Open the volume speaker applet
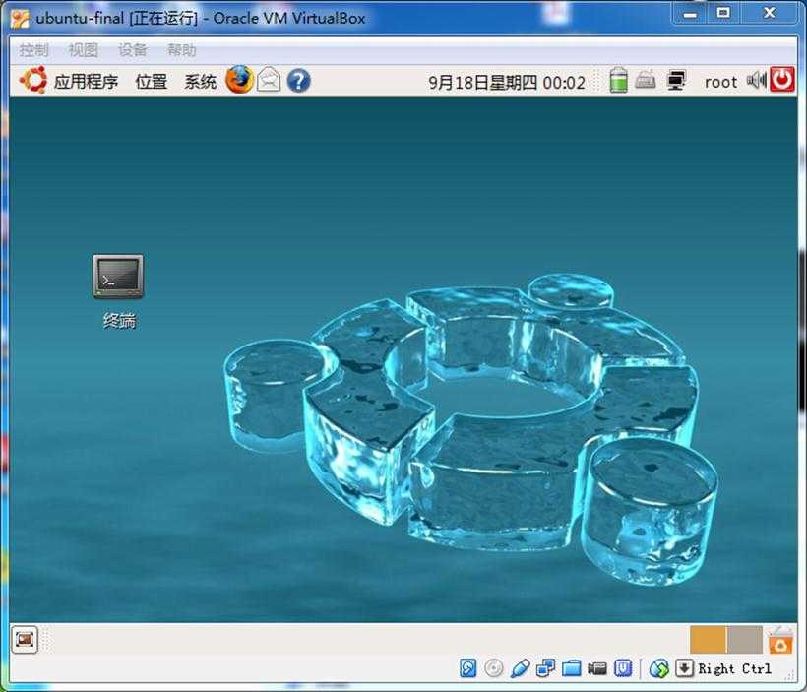Image resolution: width=807 pixels, height=692 pixels. click(x=756, y=81)
